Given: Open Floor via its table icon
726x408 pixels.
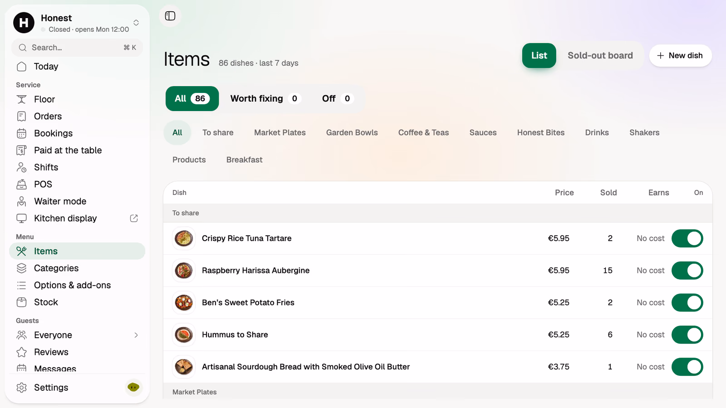Looking at the screenshot, I should coord(21,99).
